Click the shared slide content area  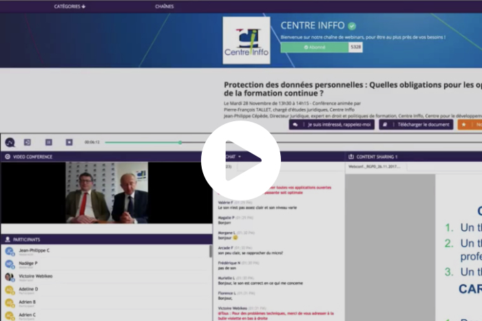tap(459, 248)
